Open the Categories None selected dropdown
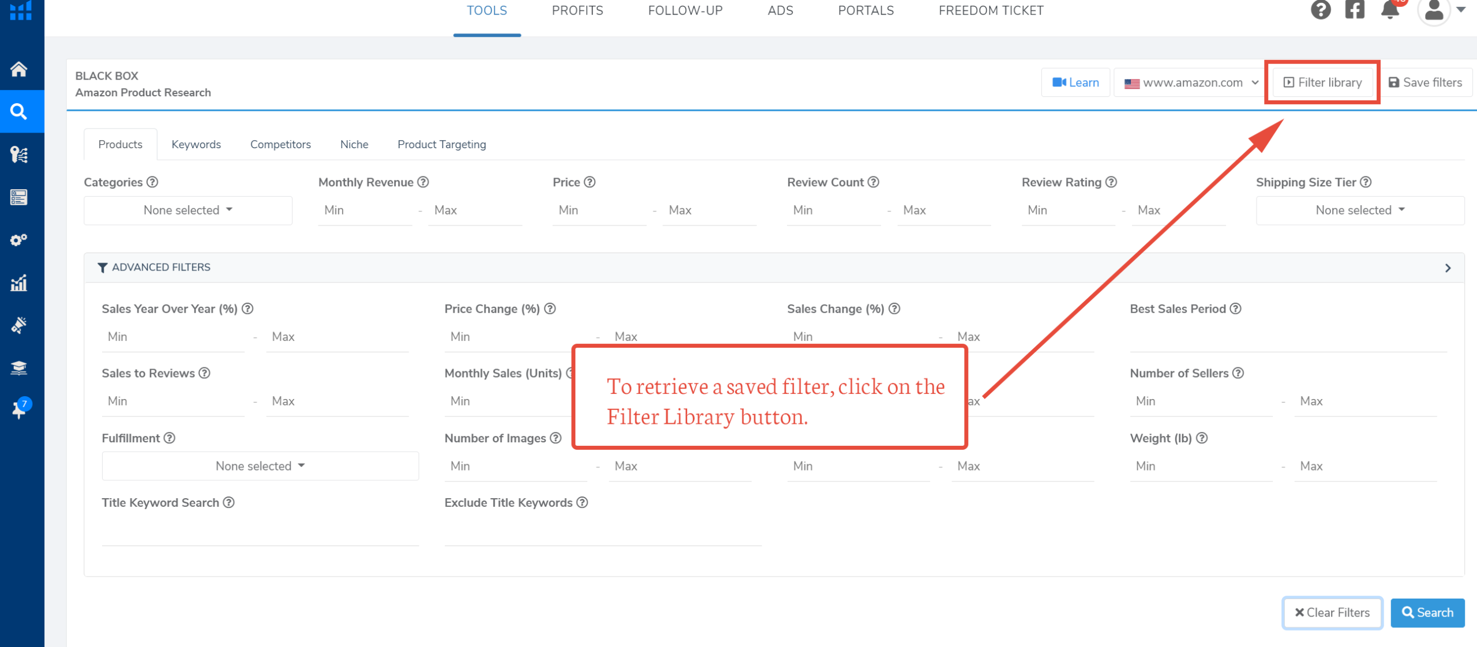 (x=188, y=210)
